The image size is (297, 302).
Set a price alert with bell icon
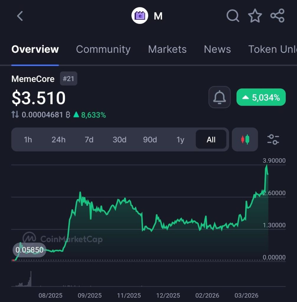(x=219, y=97)
